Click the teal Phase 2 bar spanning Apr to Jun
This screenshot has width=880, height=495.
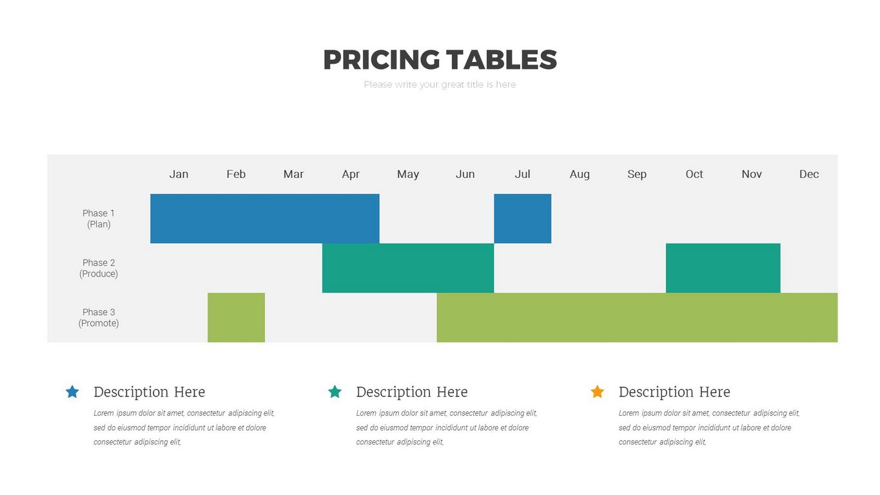point(407,268)
